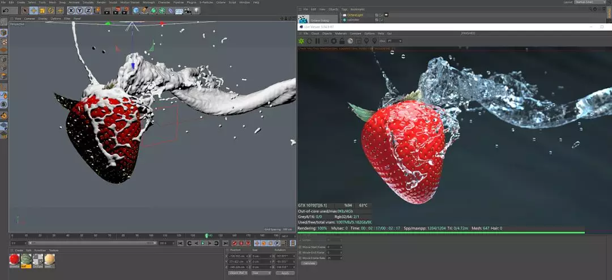
Task: Click the Calculate button
Action: point(309,263)
